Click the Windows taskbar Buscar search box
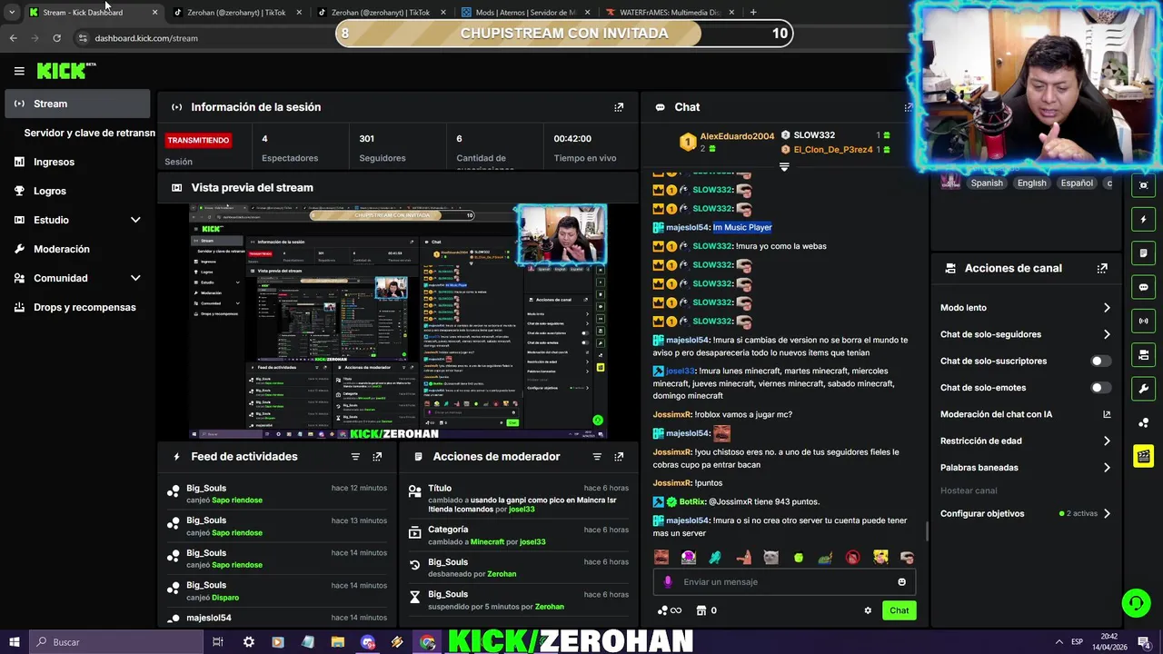The height and width of the screenshot is (654, 1163). point(115,642)
